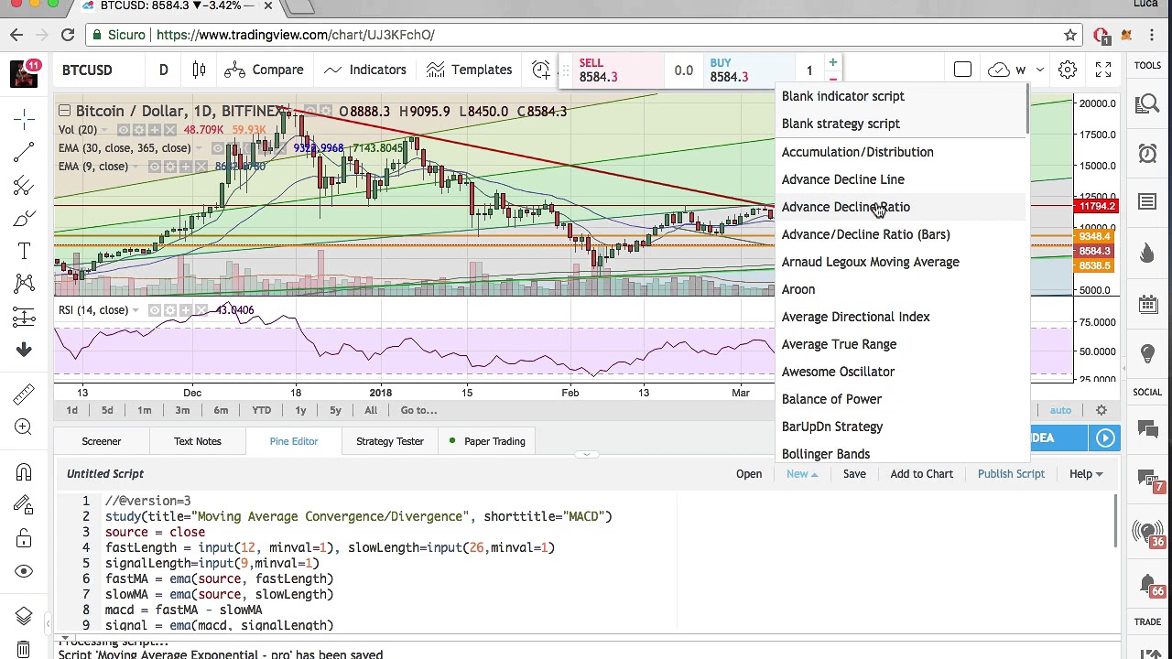1172x659 pixels.
Task: Open the public chat bubbles icon
Action: click(1147, 427)
